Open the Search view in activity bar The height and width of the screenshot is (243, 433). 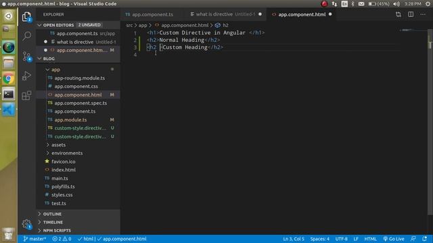[26, 36]
